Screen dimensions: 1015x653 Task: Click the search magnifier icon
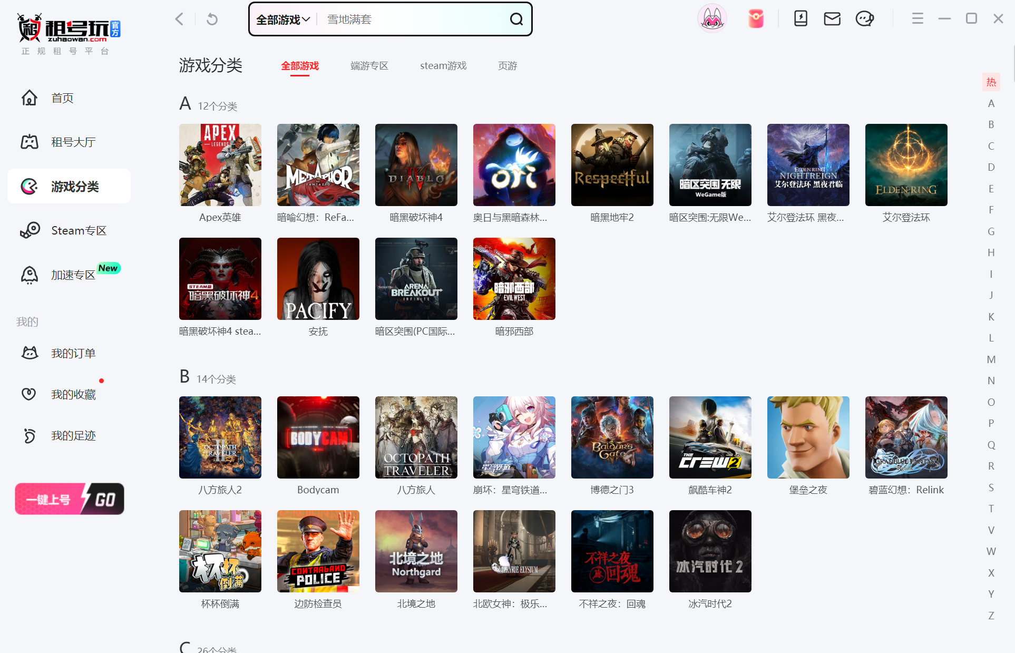[x=516, y=20]
